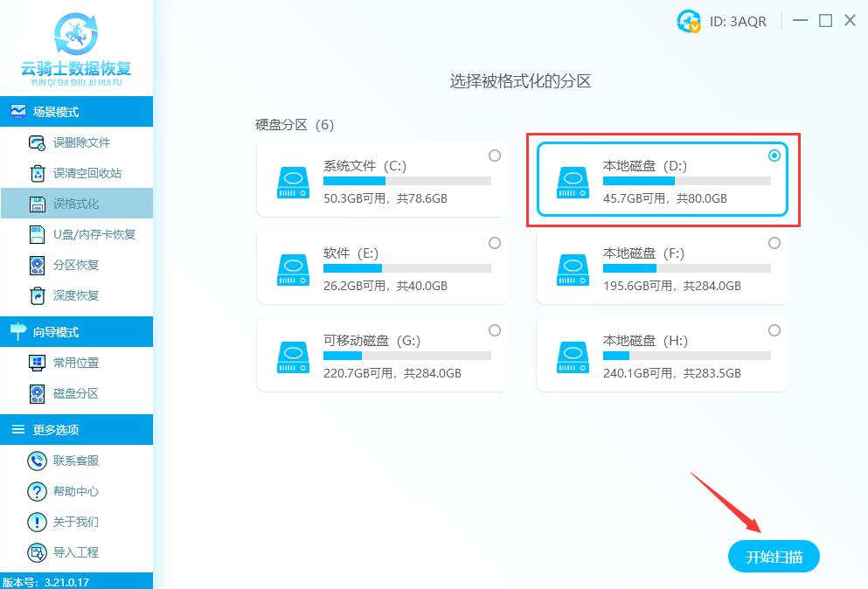
Task: Click 导入工程 import project link
Action: coord(76,552)
